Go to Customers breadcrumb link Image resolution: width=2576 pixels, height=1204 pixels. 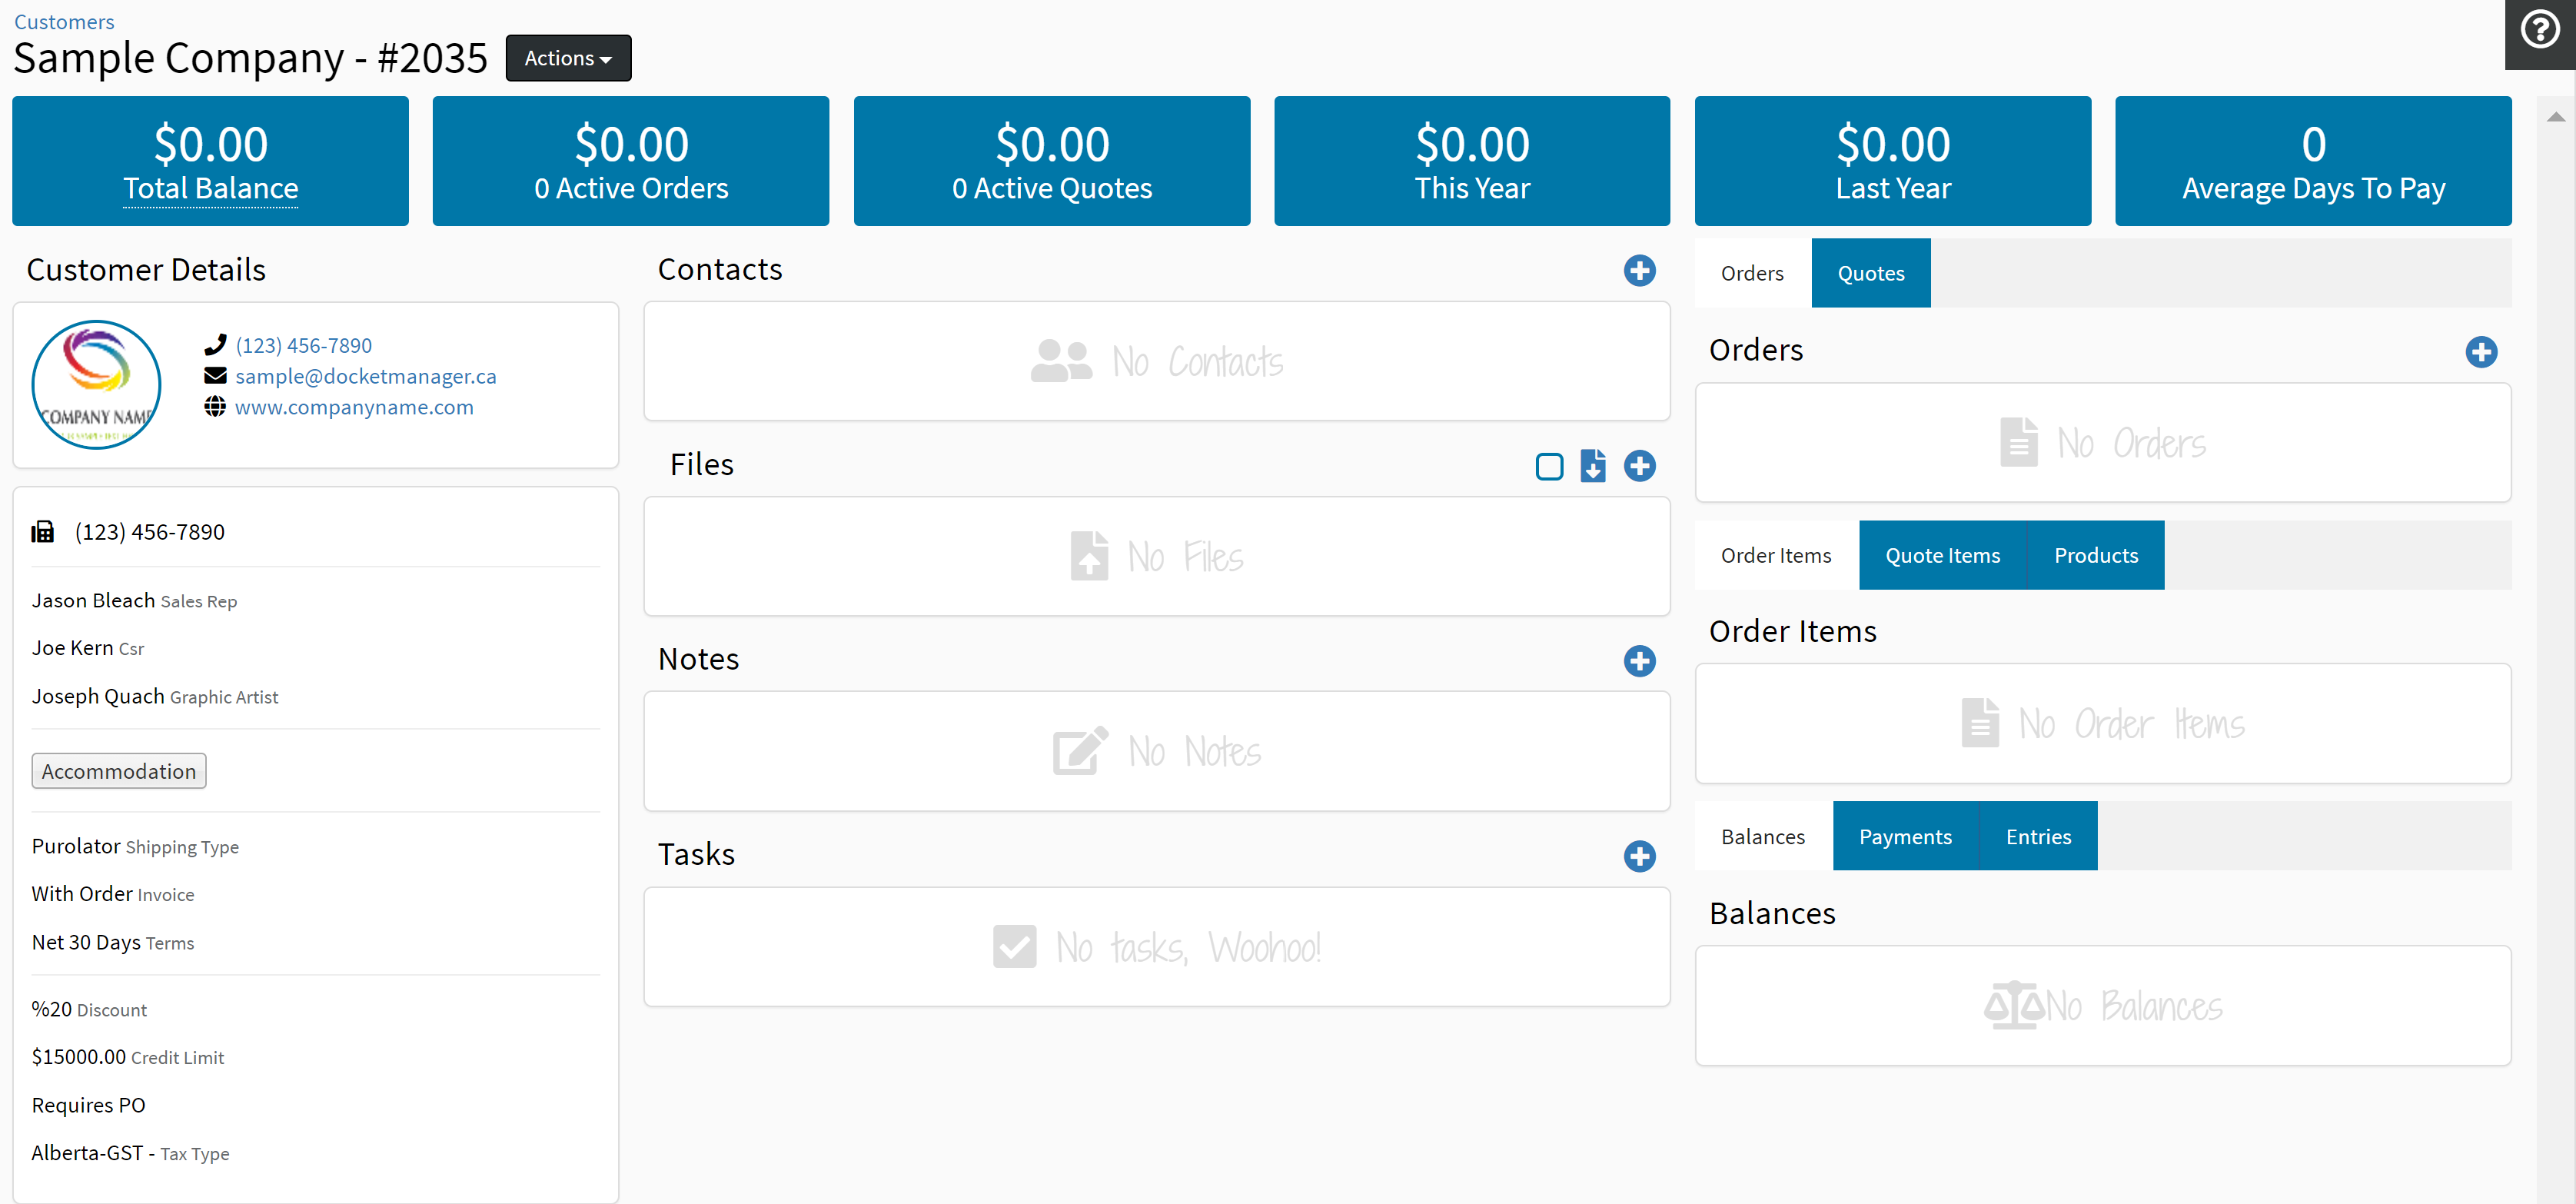point(64,21)
